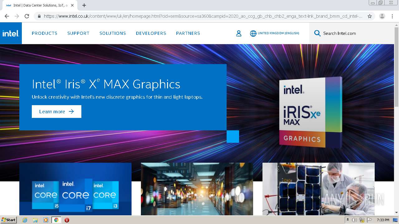Open the red antivirus taskbar icon

(67, 220)
